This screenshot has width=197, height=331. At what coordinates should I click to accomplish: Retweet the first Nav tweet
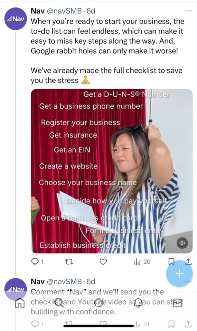(x=69, y=262)
